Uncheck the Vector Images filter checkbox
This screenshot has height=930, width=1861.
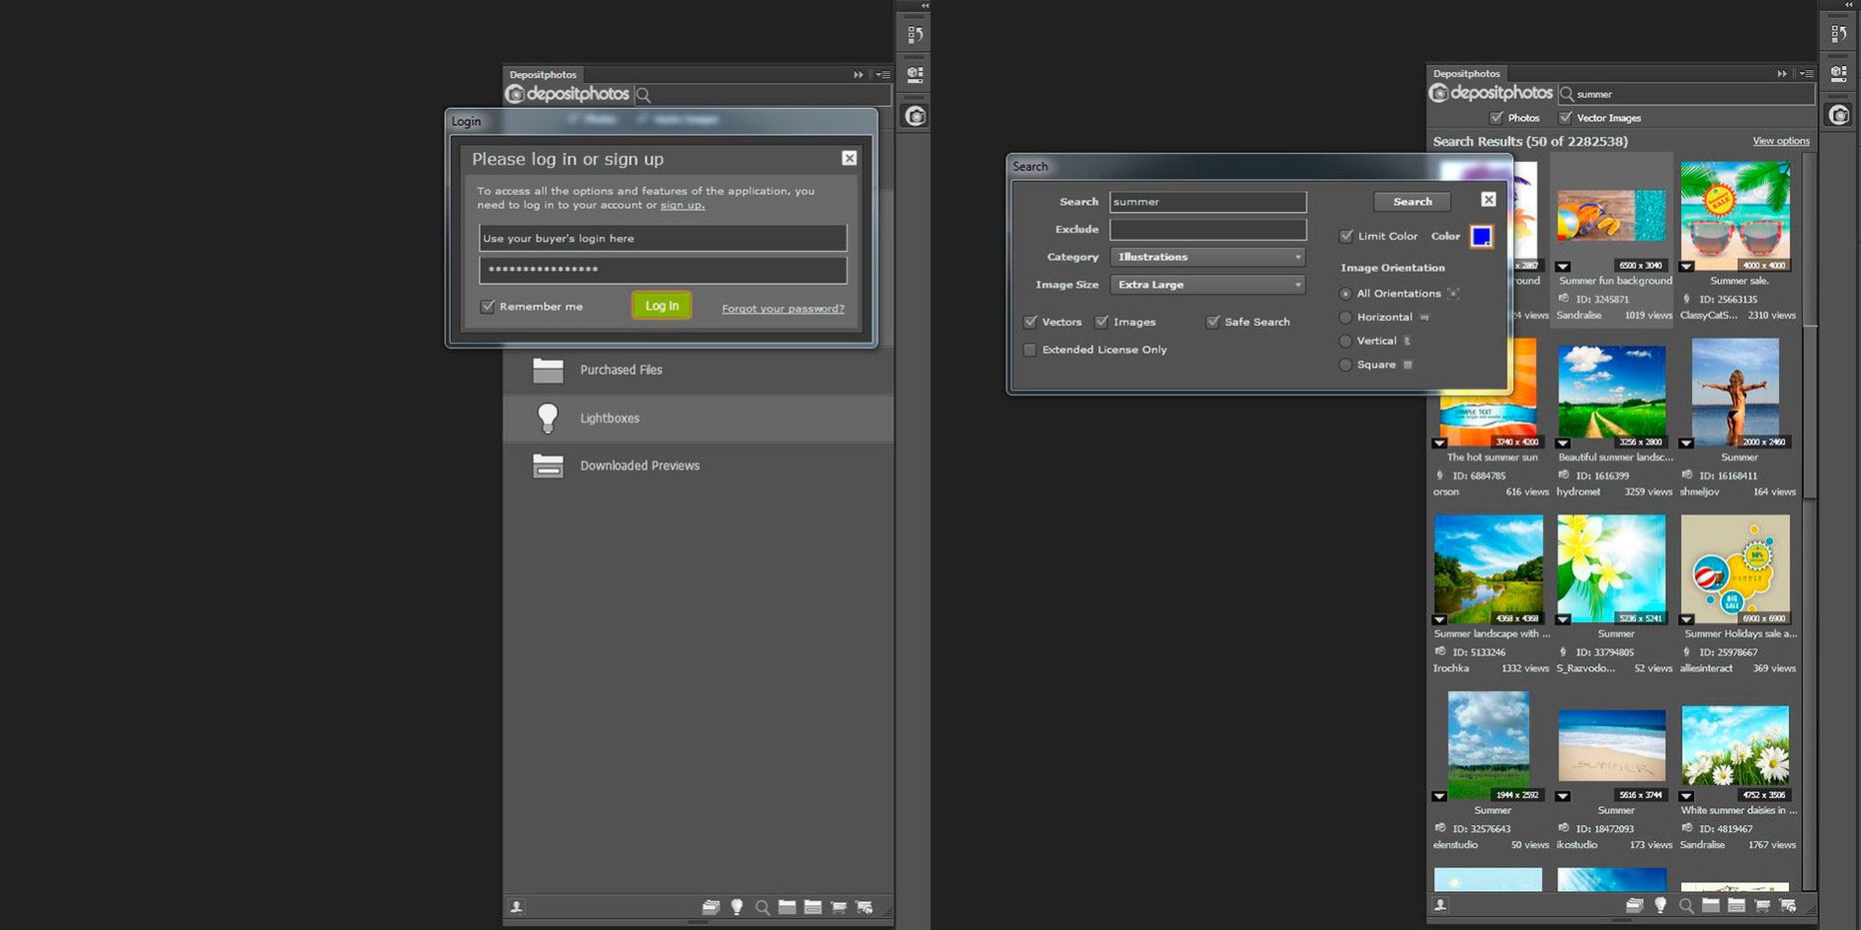point(1565,118)
